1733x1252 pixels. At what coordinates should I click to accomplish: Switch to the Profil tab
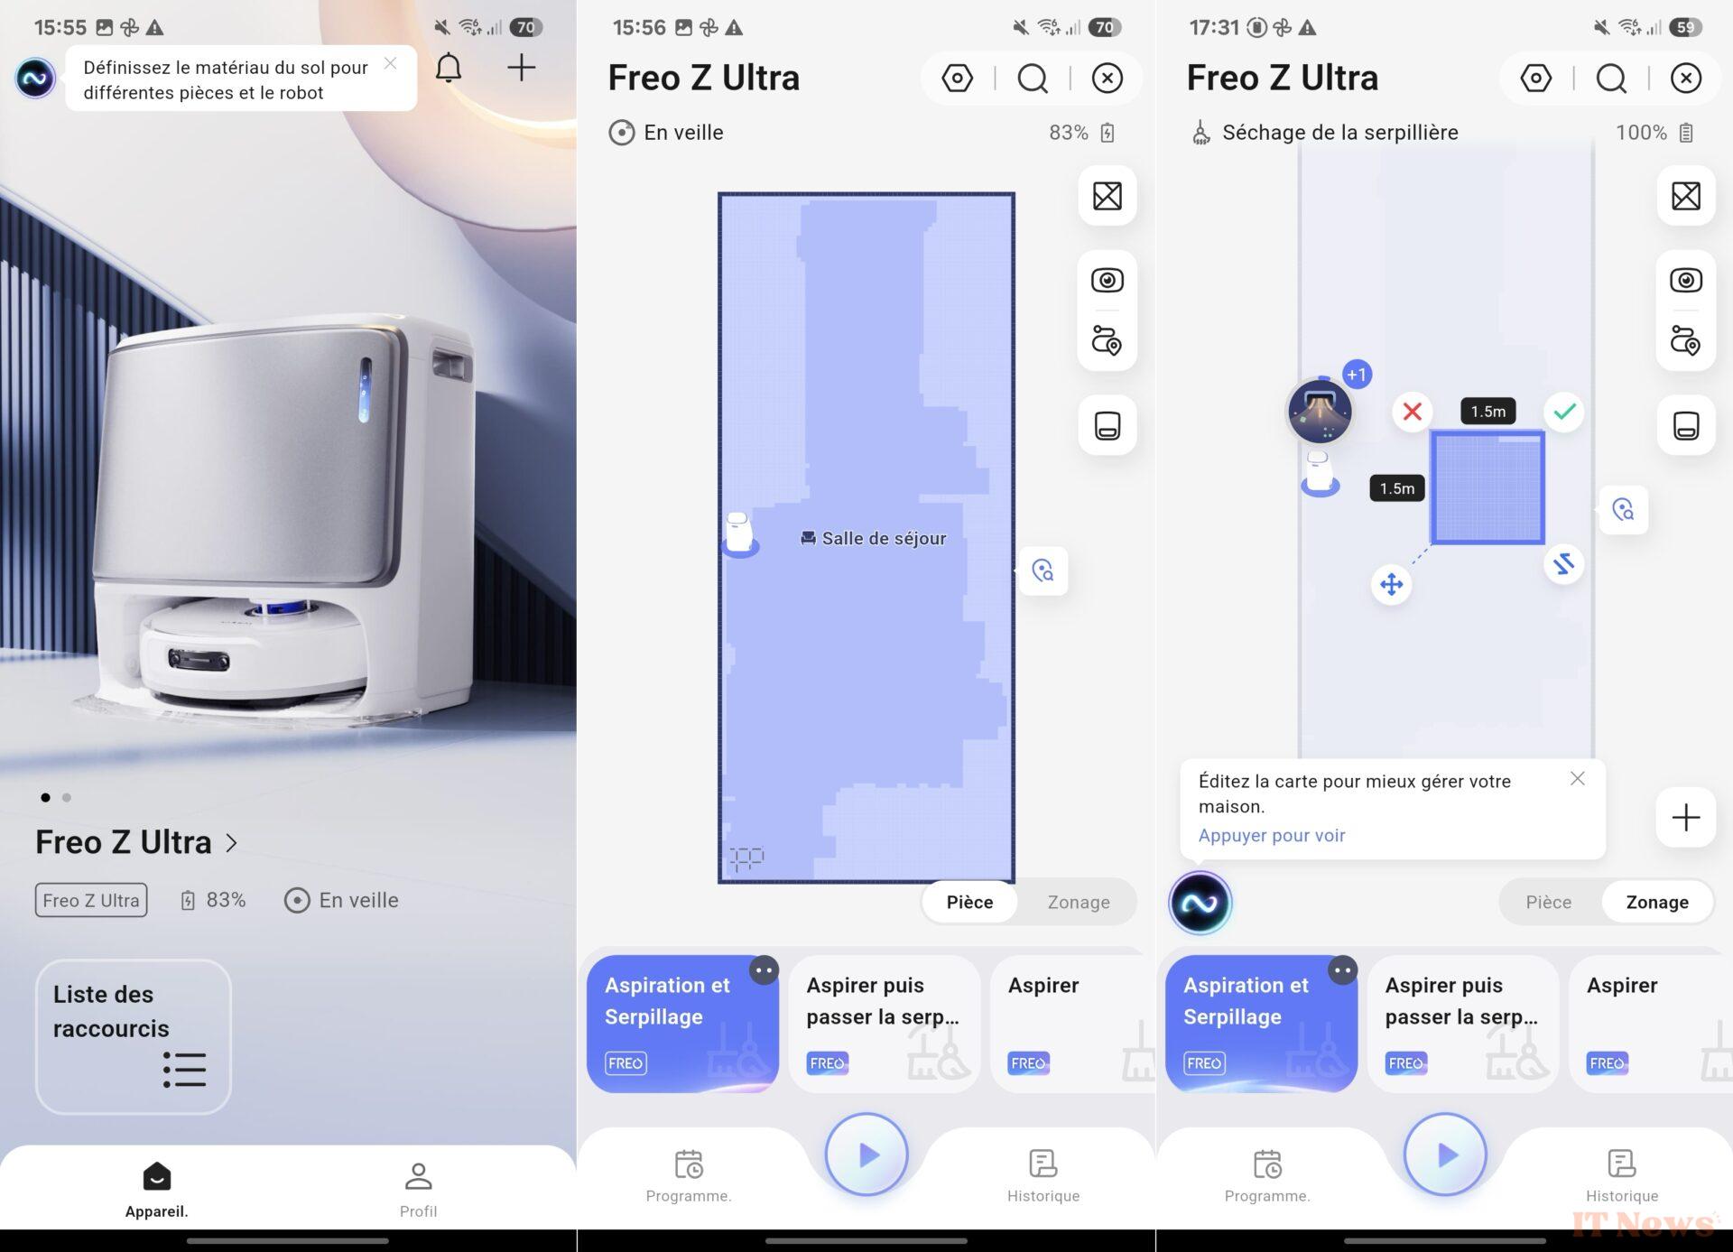point(418,1190)
